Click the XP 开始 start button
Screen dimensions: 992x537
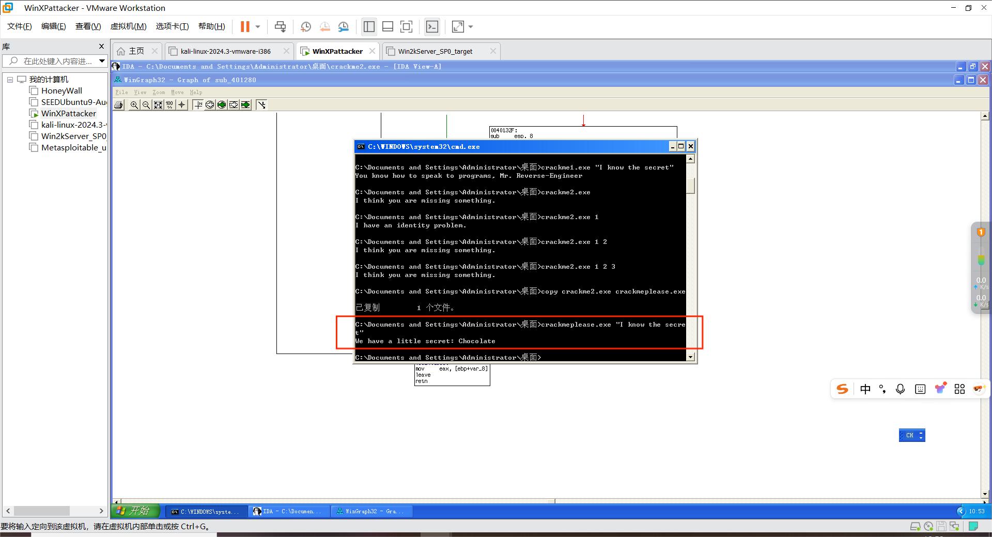tap(135, 511)
